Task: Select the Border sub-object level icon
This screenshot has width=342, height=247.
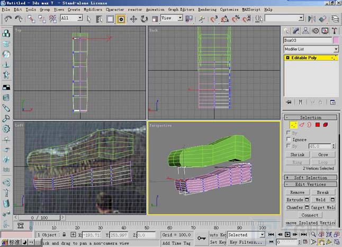Action: click(x=309, y=125)
